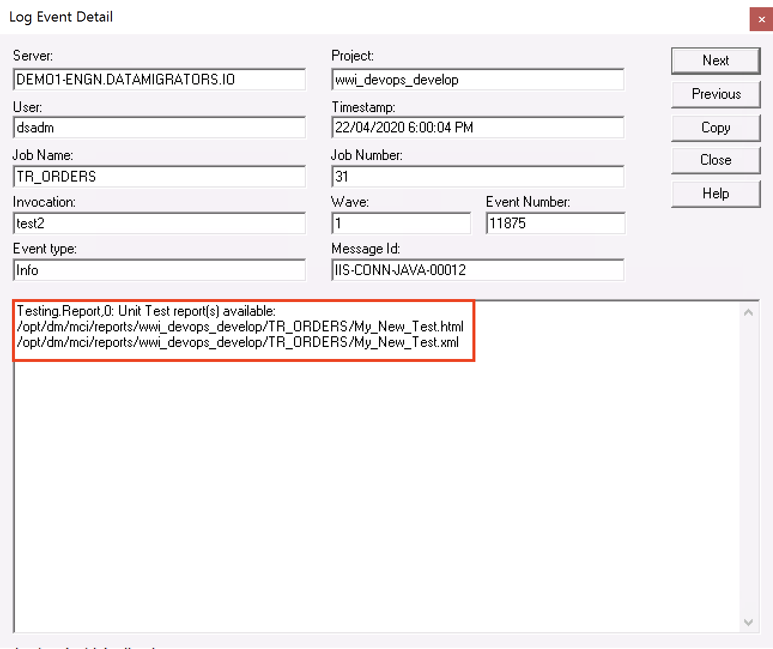This screenshot has height=649, width=773.
Task: Click the Job Name field TR_ORDERS
Action: [159, 177]
